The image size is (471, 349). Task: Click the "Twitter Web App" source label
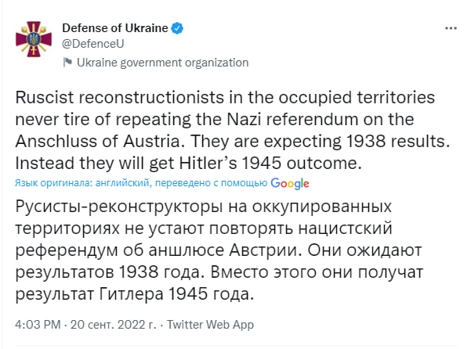point(211,325)
